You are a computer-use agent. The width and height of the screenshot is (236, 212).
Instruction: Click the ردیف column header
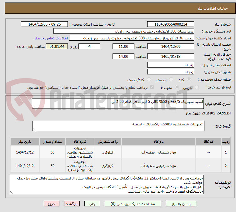click(226, 142)
